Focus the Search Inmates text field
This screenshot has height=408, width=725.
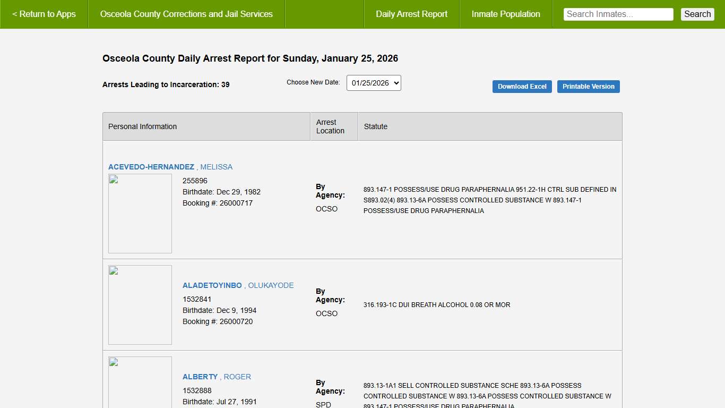[618, 14]
